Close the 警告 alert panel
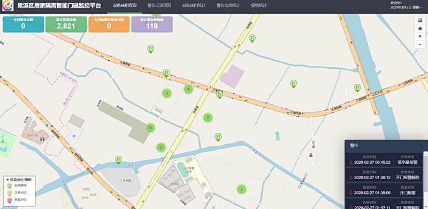Image resolution: width=428 pixels, height=209 pixels. point(422,146)
